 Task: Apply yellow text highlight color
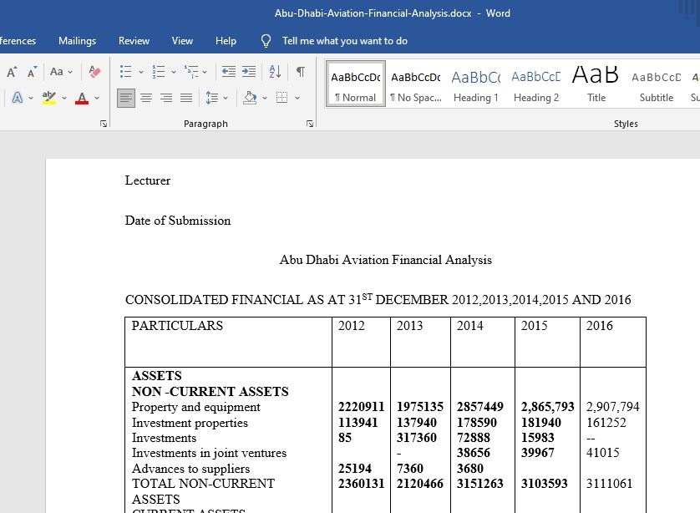click(x=49, y=97)
